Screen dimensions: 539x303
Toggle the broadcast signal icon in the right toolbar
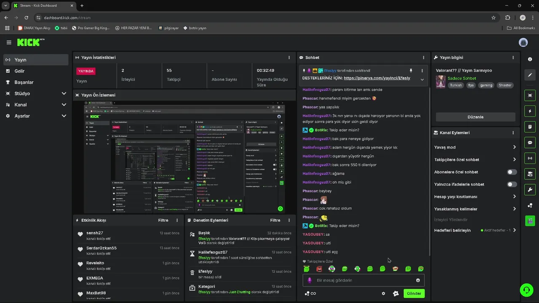530,158
